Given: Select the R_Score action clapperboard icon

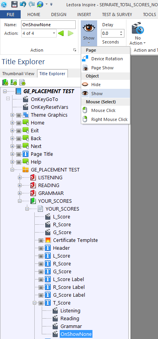Looking at the screenshot, I should 48,224.
